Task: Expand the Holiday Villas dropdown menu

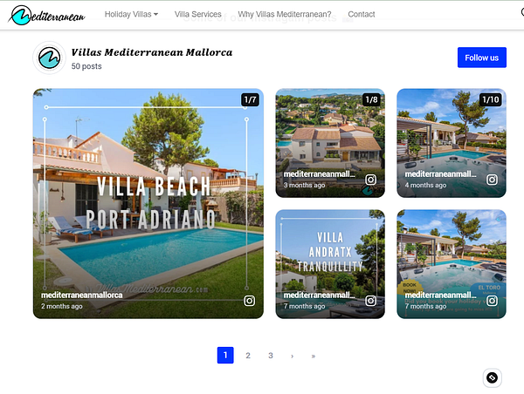Action: 131,14
